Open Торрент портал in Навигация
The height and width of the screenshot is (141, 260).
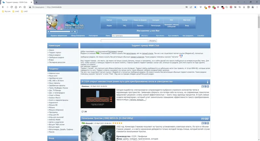pos(55,53)
